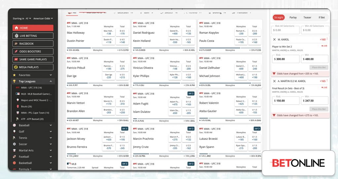Switch to Teaser bet tab
The height and width of the screenshot is (179, 338).
[x=307, y=18]
